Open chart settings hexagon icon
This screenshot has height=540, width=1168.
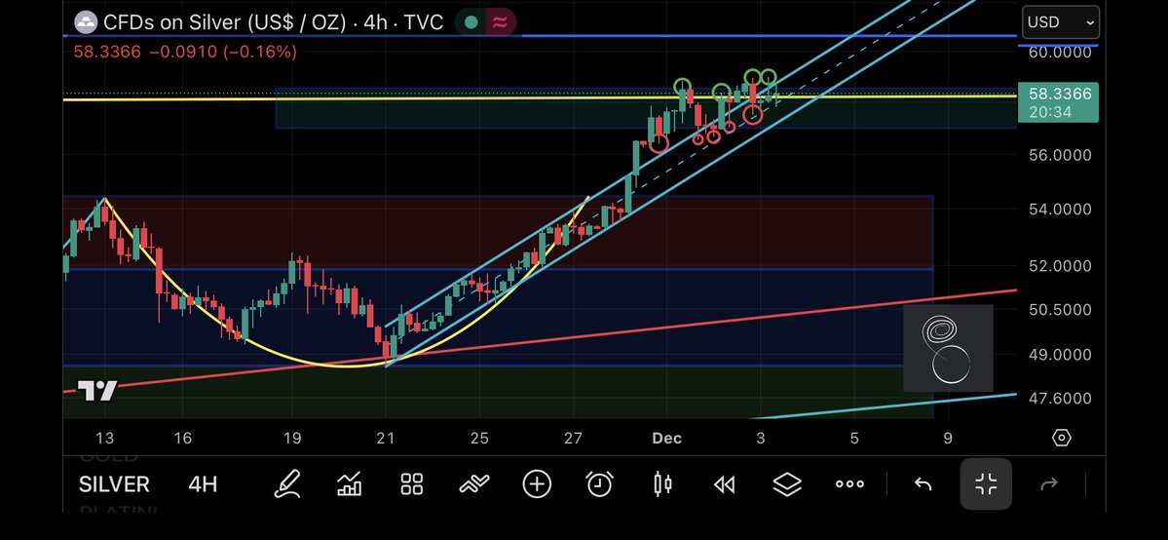[1062, 437]
